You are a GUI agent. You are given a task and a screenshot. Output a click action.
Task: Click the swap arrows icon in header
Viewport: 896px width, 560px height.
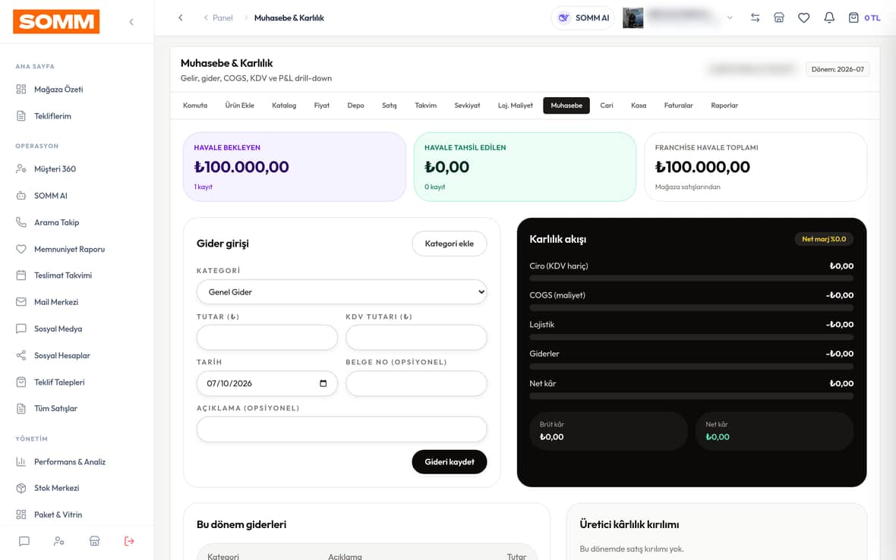(x=755, y=17)
